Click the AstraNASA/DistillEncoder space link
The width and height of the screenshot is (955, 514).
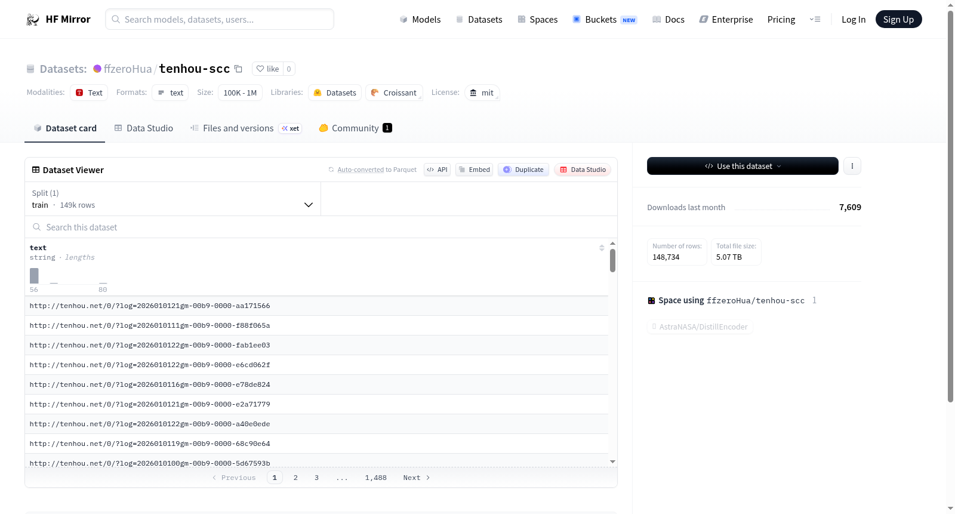click(700, 327)
